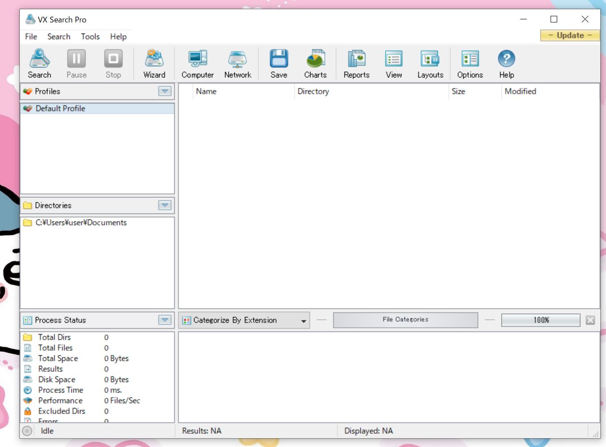Click the Results: NA status text
Viewport: 606px width, 447px height.
pos(202,431)
